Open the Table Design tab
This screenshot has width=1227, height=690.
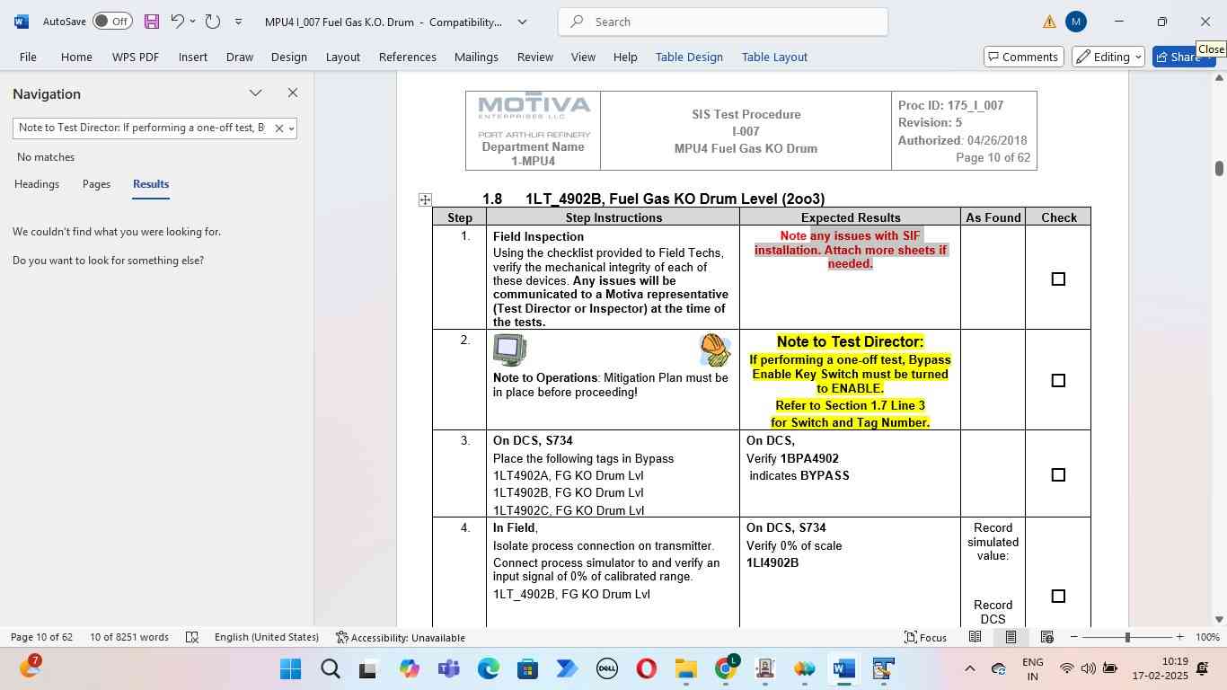coord(689,57)
